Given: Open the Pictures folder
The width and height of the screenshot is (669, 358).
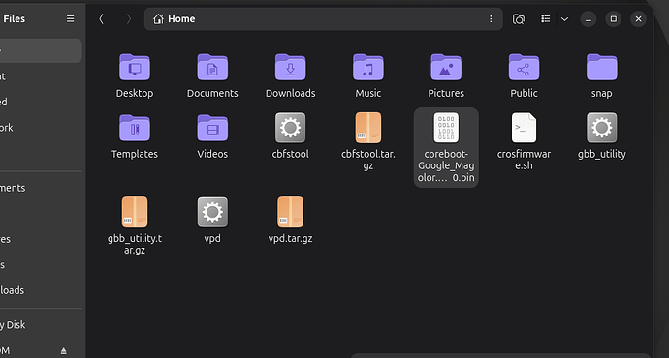Looking at the screenshot, I should pyautogui.click(x=446, y=75).
